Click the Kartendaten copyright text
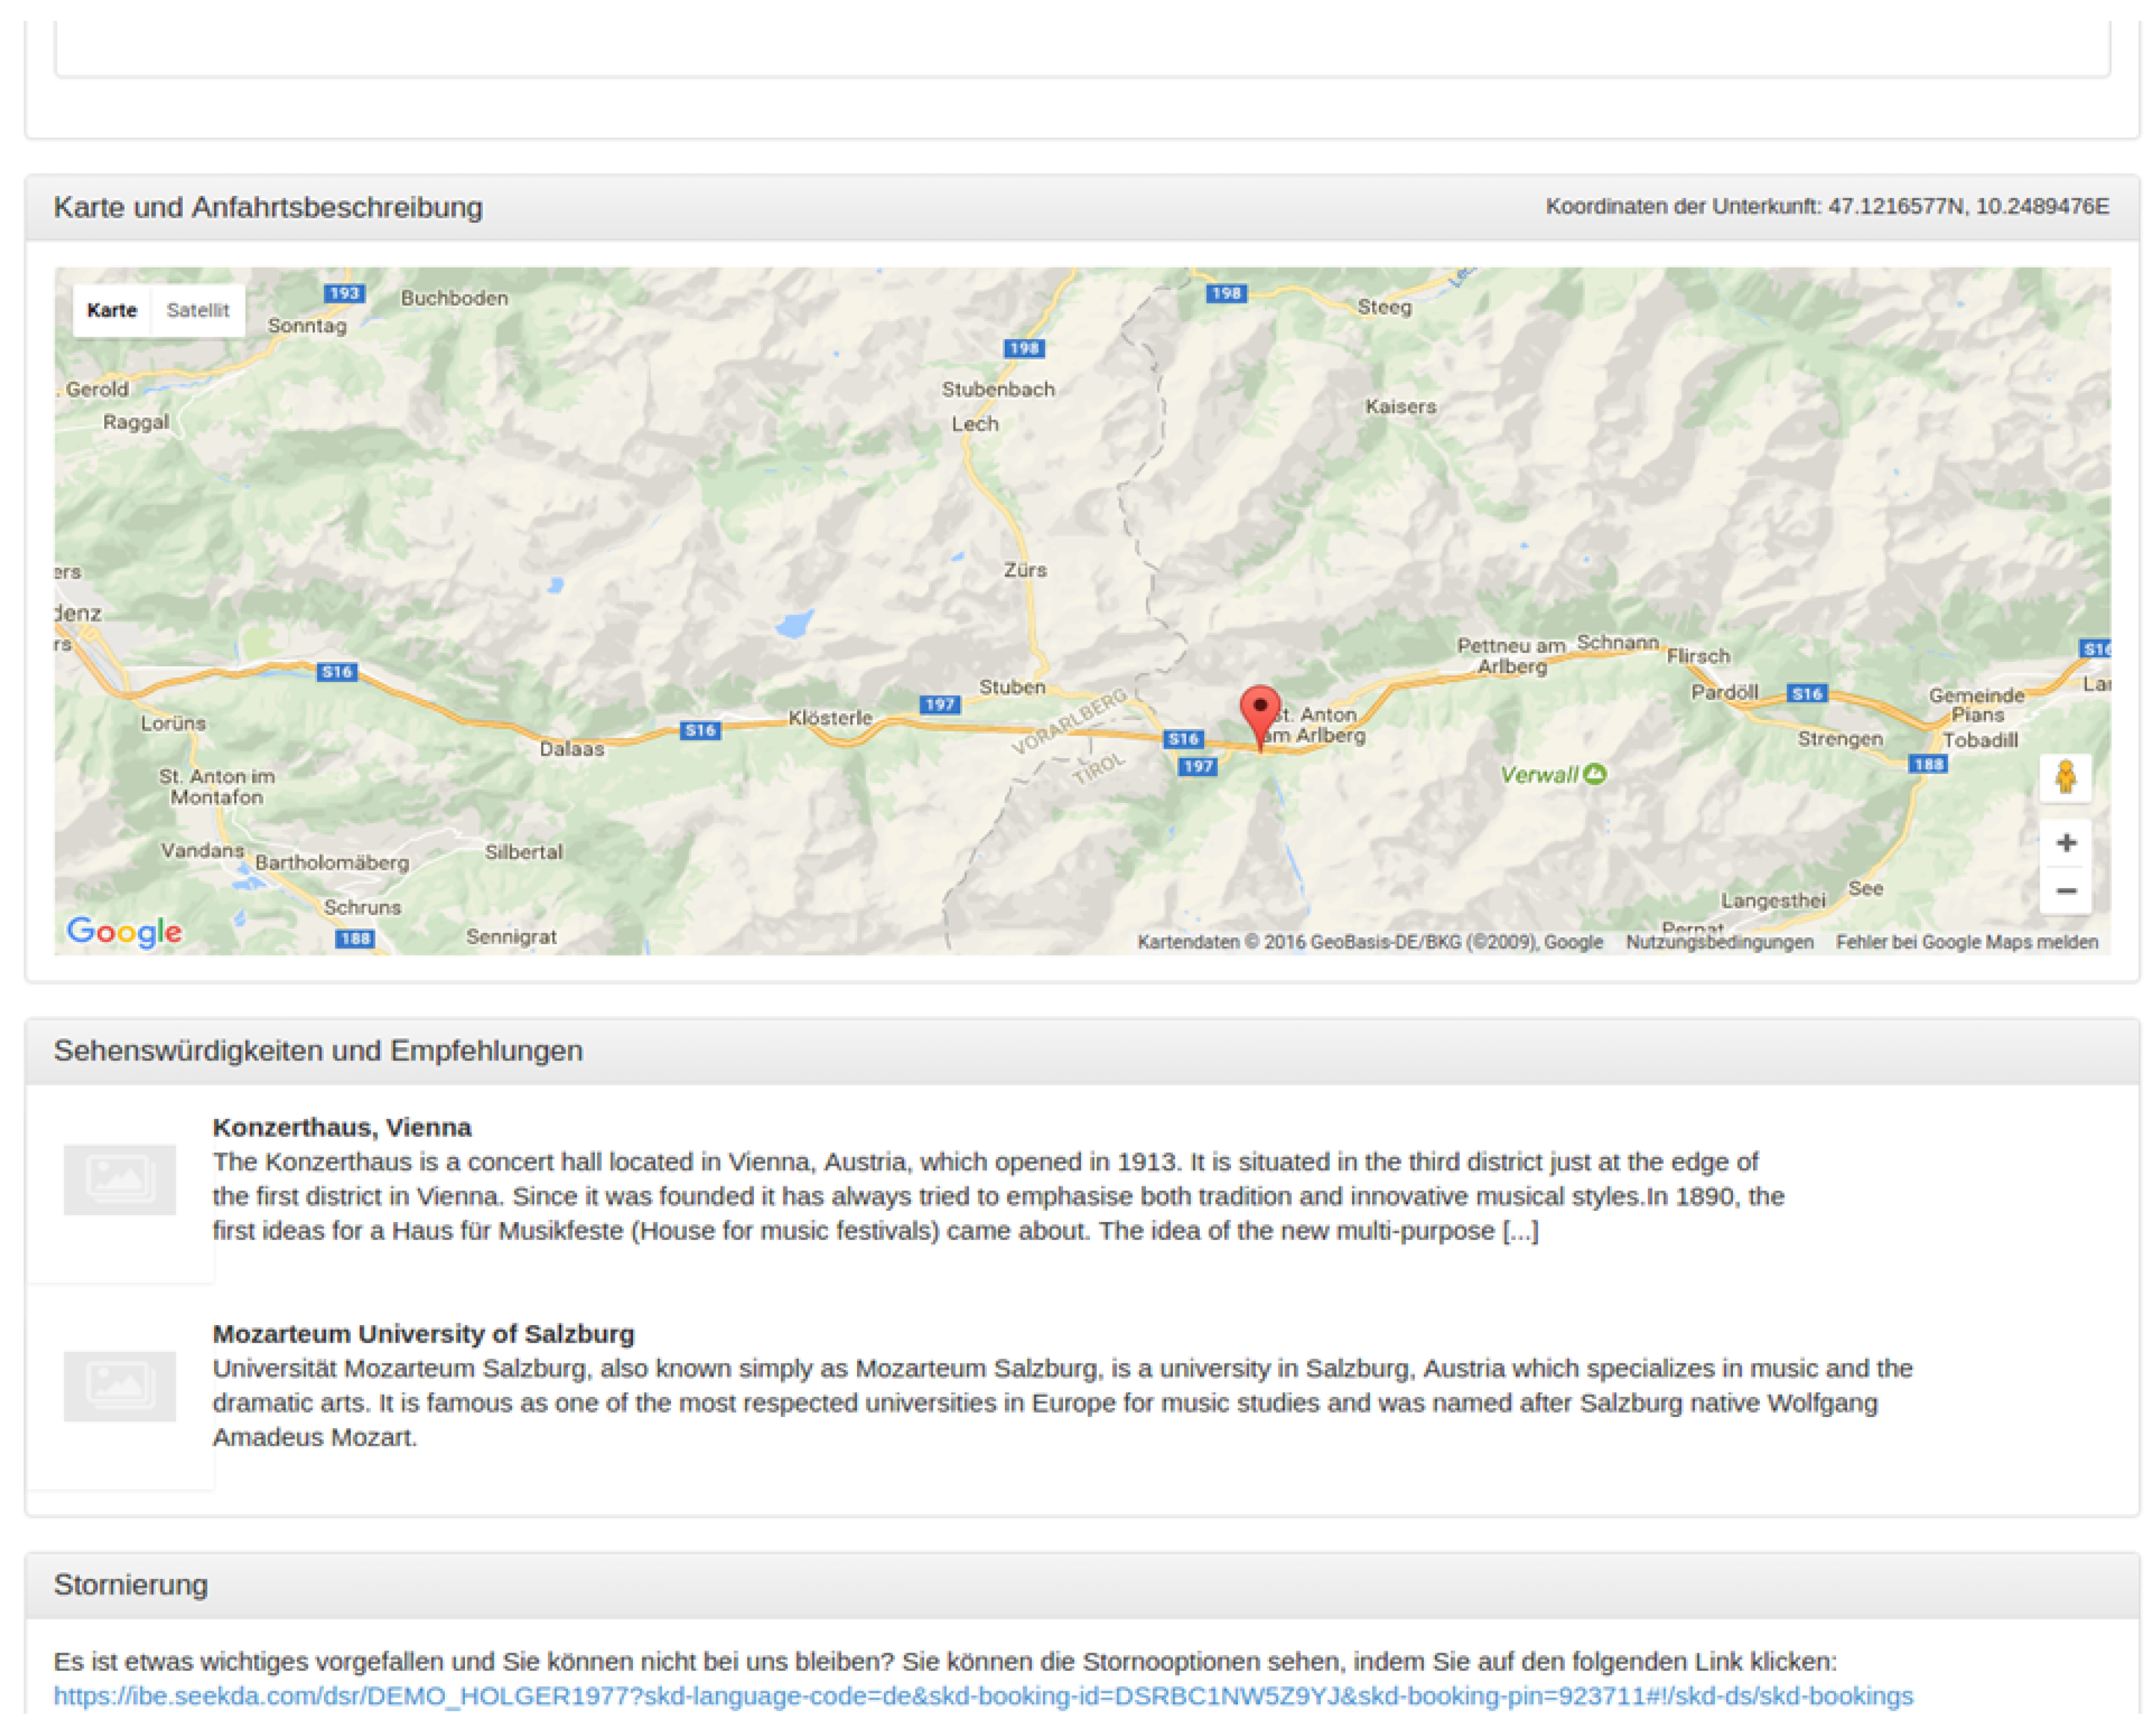This screenshot has height=1736, width=2155. click(1370, 942)
